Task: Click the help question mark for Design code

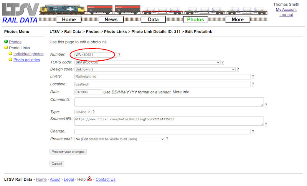Action: (x=238, y=70)
